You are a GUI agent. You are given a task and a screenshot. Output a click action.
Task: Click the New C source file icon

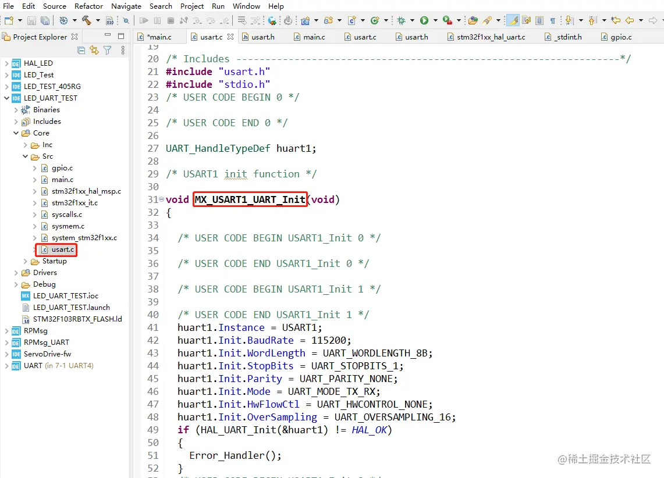click(351, 20)
